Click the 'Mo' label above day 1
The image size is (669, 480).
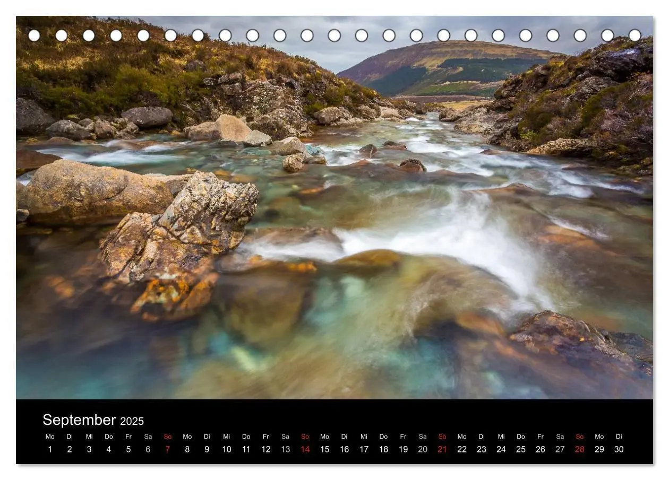[x=50, y=437]
